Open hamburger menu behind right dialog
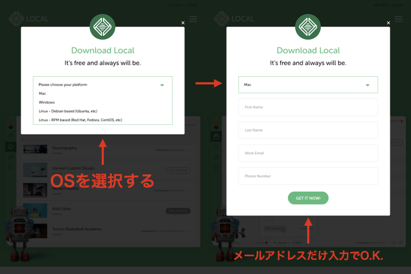 click(x=399, y=19)
